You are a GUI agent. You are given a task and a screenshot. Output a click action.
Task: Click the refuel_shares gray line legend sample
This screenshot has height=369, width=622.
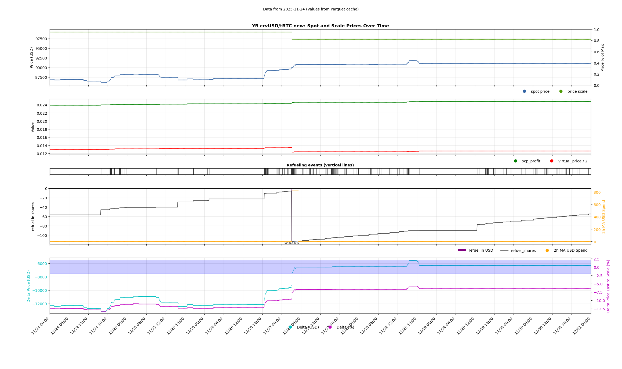point(504,251)
